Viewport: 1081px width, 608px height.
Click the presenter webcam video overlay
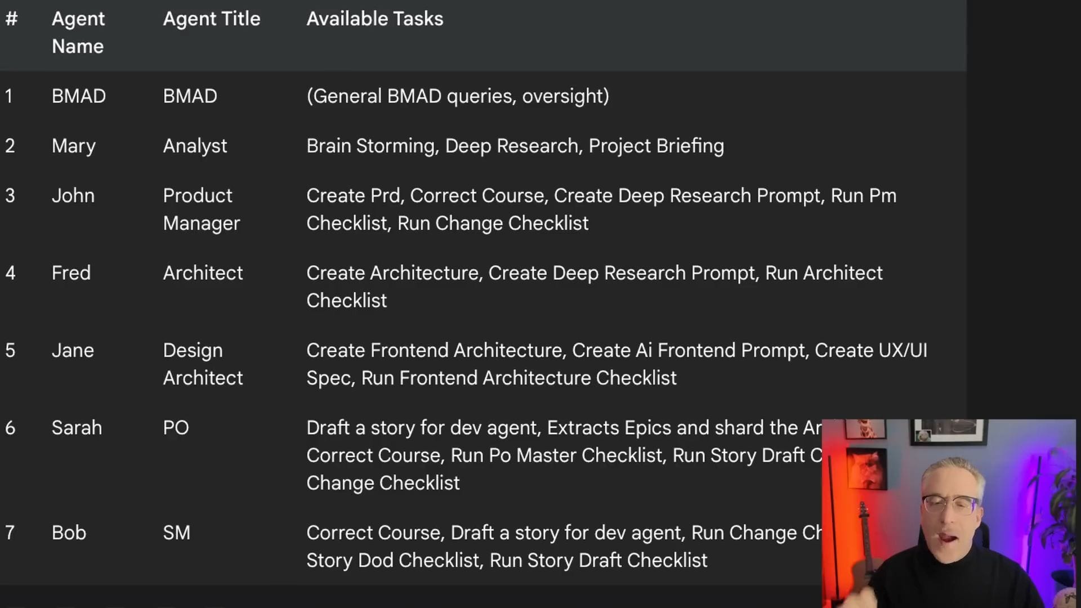pyautogui.click(x=949, y=512)
